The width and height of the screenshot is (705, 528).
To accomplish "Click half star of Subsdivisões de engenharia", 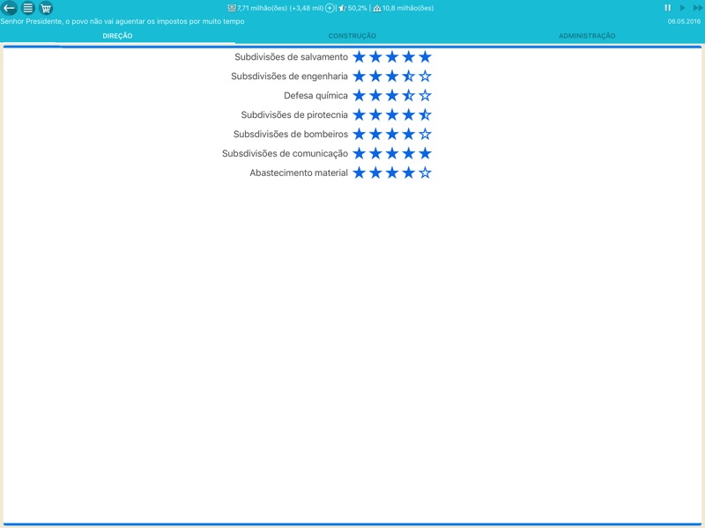I will (x=408, y=76).
